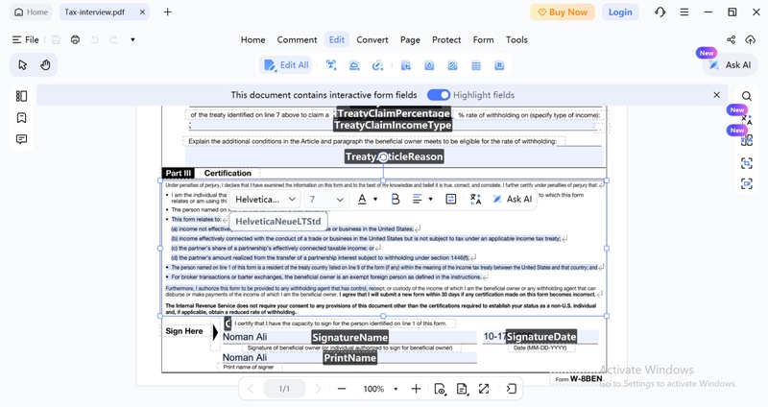The width and height of the screenshot is (768, 407).
Task: Open the Bates Number tool
Action: (499, 65)
